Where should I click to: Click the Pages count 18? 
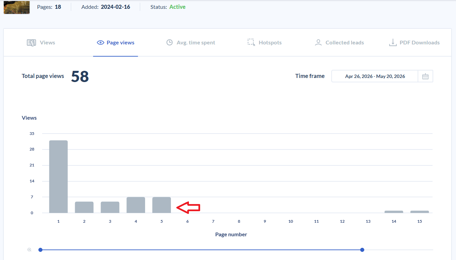click(58, 7)
